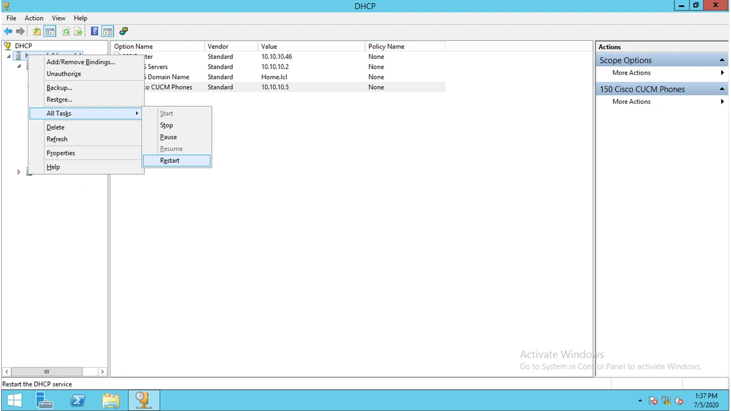This screenshot has height=411, width=731.
Task: Open File Explorer from the taskbar
Action: 111,401
